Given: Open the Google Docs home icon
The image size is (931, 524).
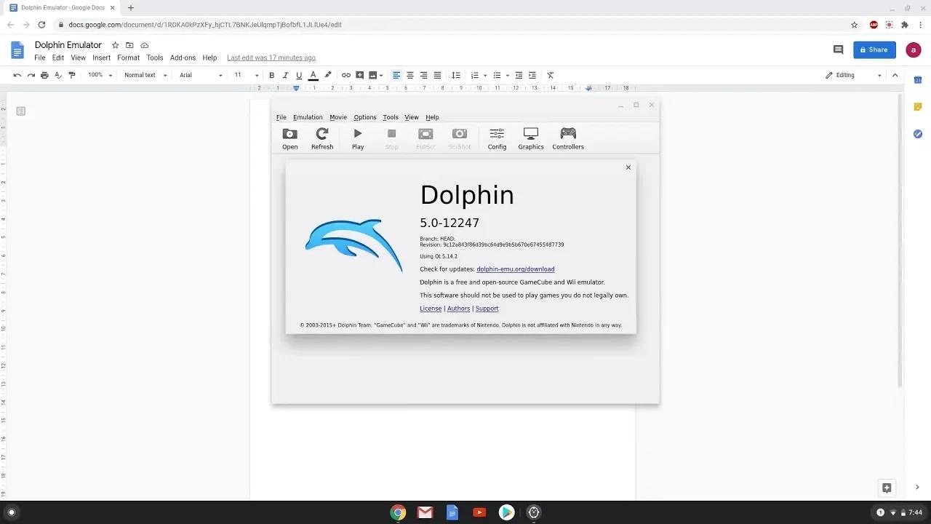Looking at the screenshot, I should (x=17, y=49).
